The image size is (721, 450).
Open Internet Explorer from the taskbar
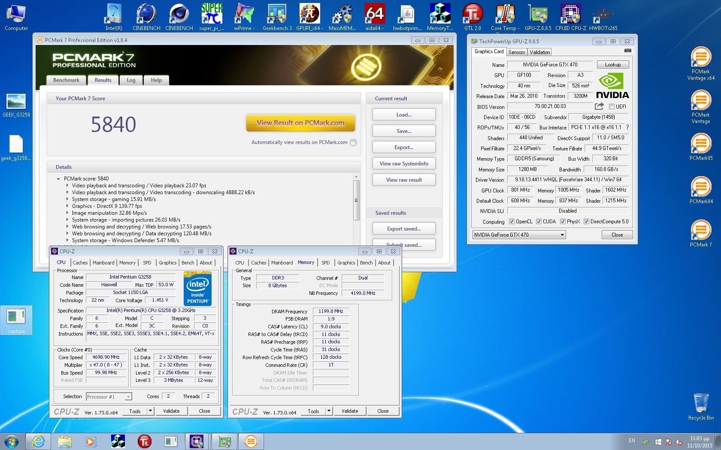tap(38, 441)
